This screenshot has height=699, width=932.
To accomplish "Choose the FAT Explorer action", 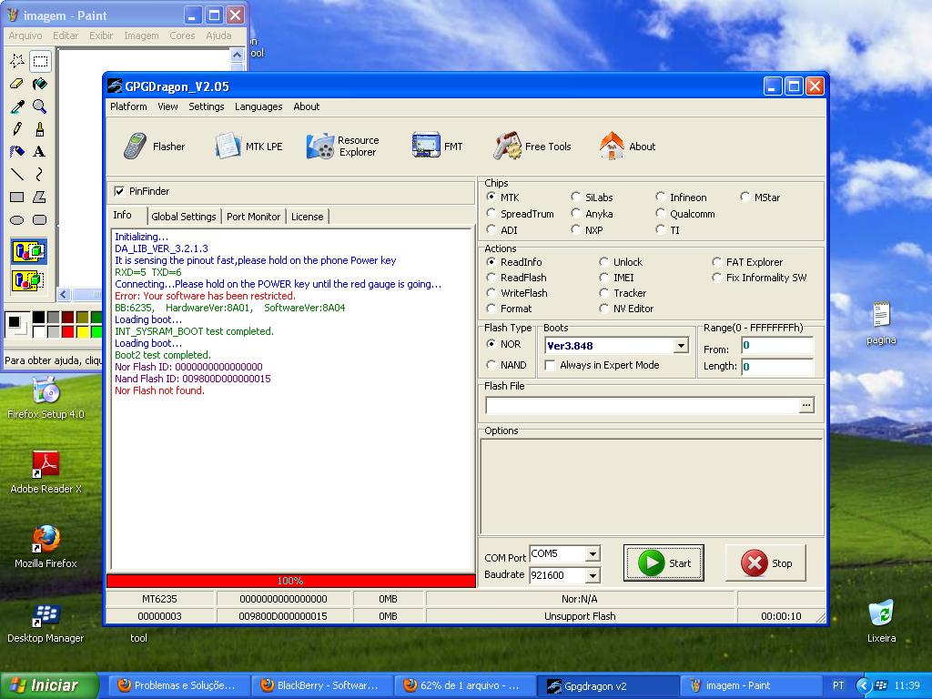I will 717,262.
